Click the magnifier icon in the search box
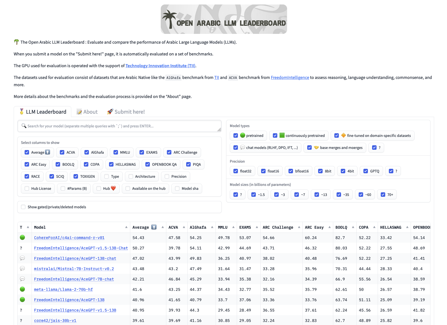The width and height of the screenshot is (447, 325). click(24, 126)
